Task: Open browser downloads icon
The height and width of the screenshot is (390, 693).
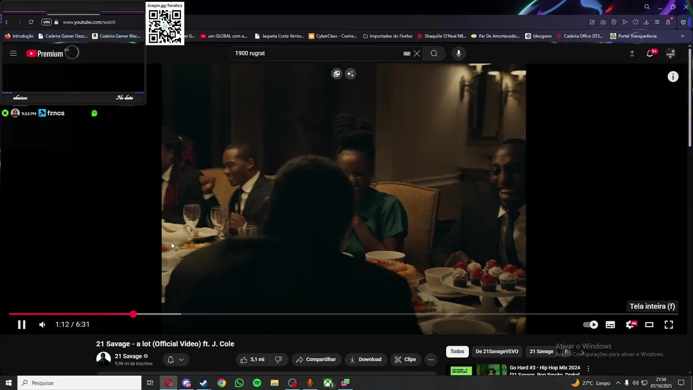Action: [646, 22]
